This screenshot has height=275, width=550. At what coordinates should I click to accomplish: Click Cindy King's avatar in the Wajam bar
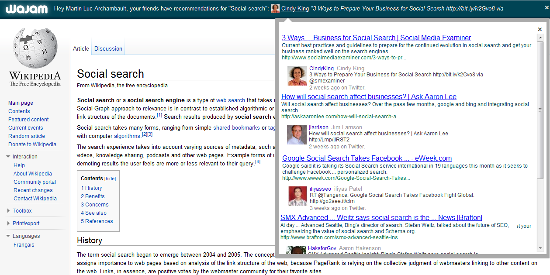(275, 8)
